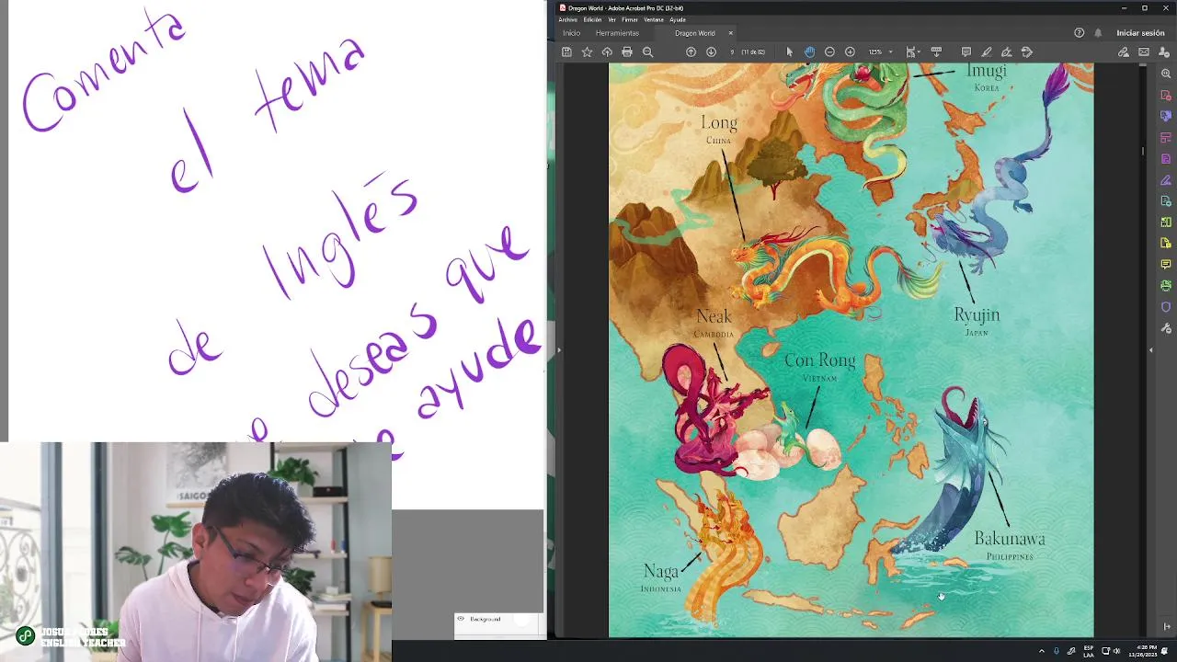Save the PDF with the floppy disk icon
This screenshot has width=1177, height=662.
pos(566,52)
